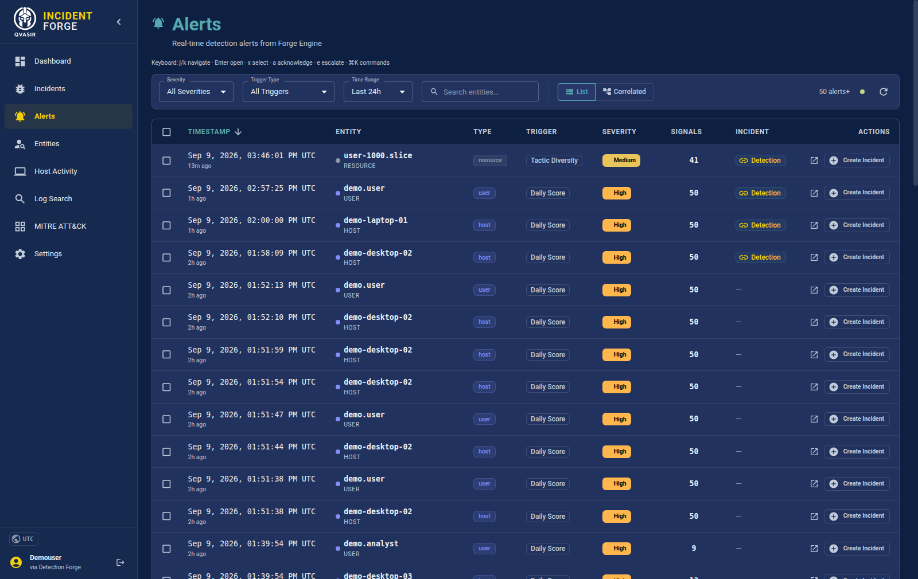Check the user-1000.slice alert row
Screen dimensions: 918x579
[x=166, y=161]
